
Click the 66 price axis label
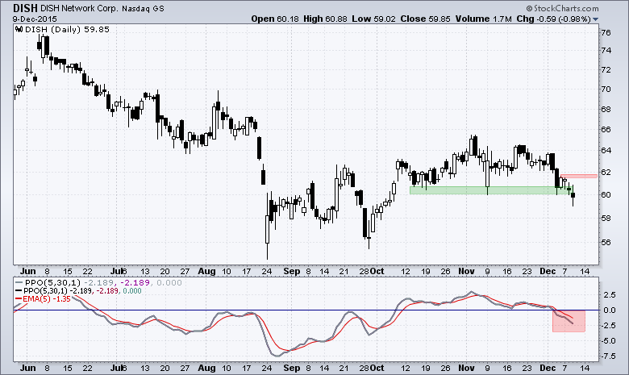[x=606, y=130]
